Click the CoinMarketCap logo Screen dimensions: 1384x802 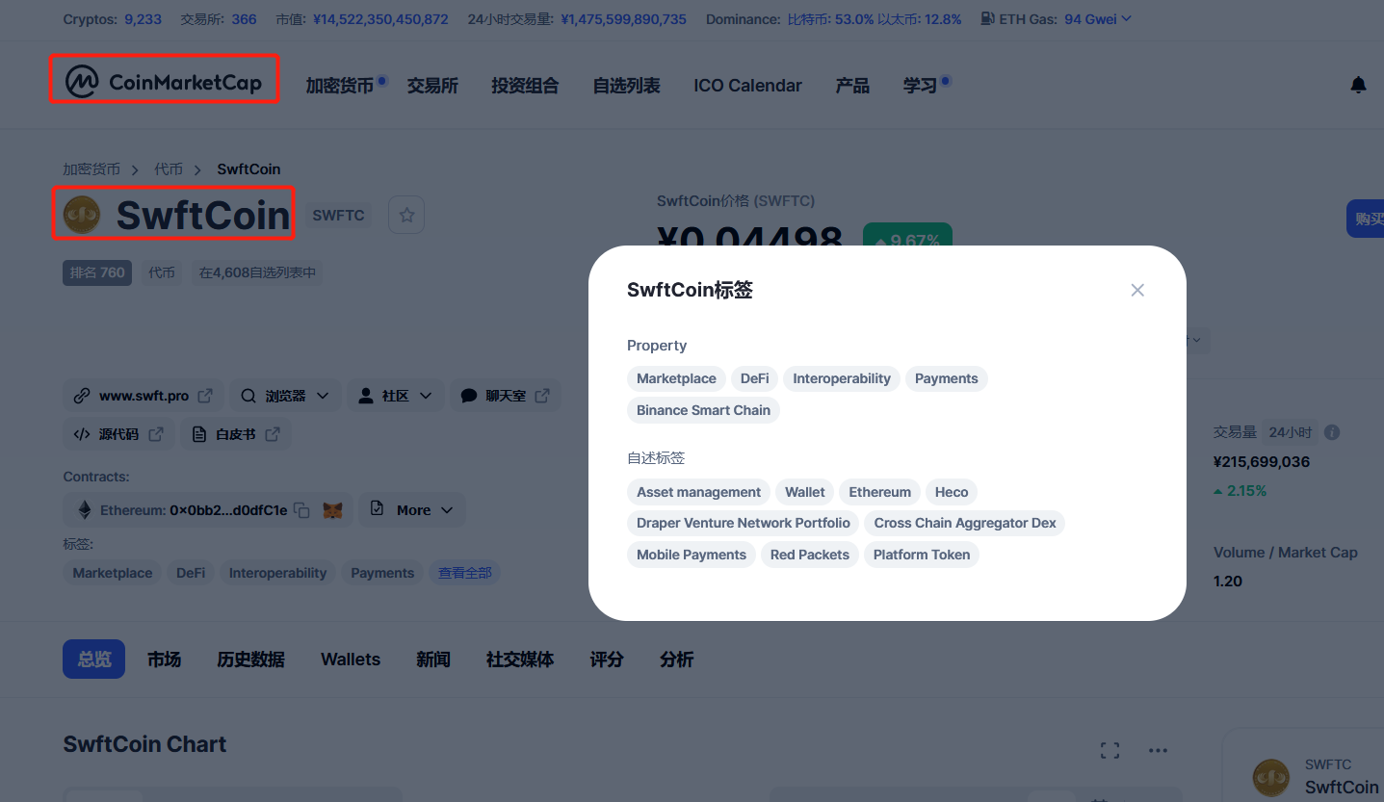pos(164,83)
